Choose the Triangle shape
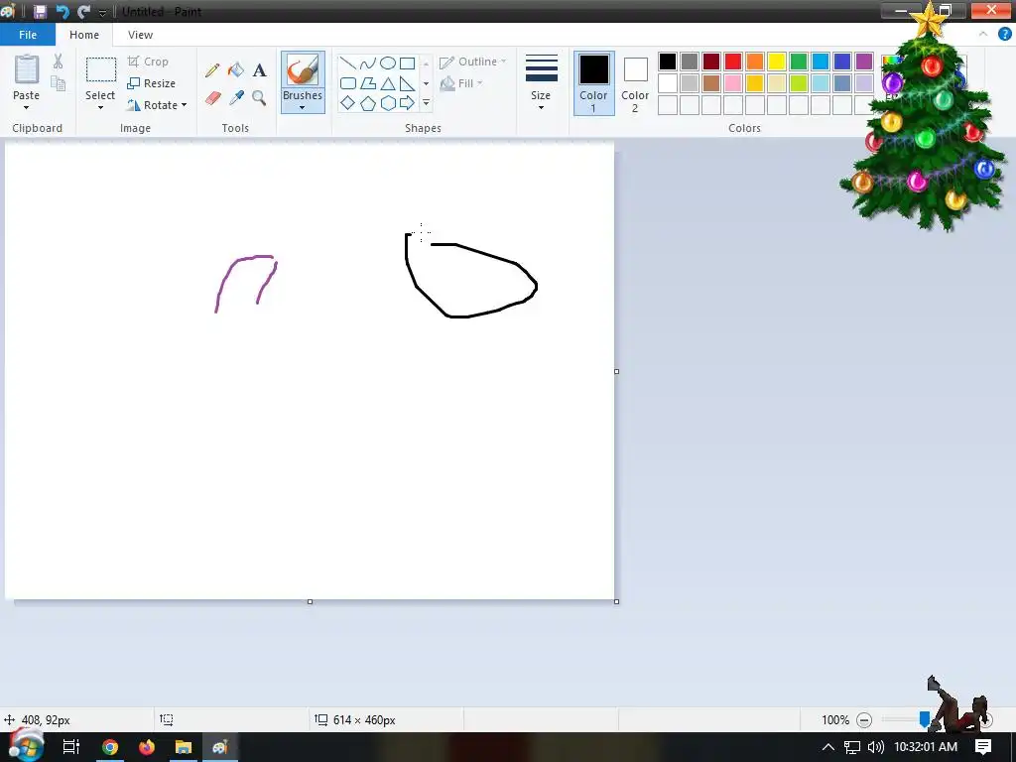The width and height of the screenshot is (1016, 762). (388, 83)
